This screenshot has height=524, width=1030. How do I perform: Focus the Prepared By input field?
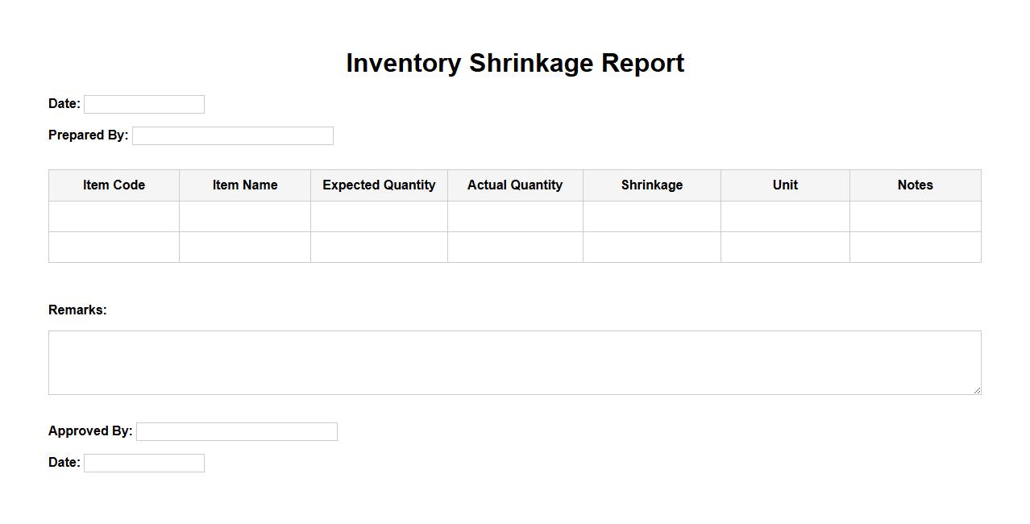[x=233, y=135]
